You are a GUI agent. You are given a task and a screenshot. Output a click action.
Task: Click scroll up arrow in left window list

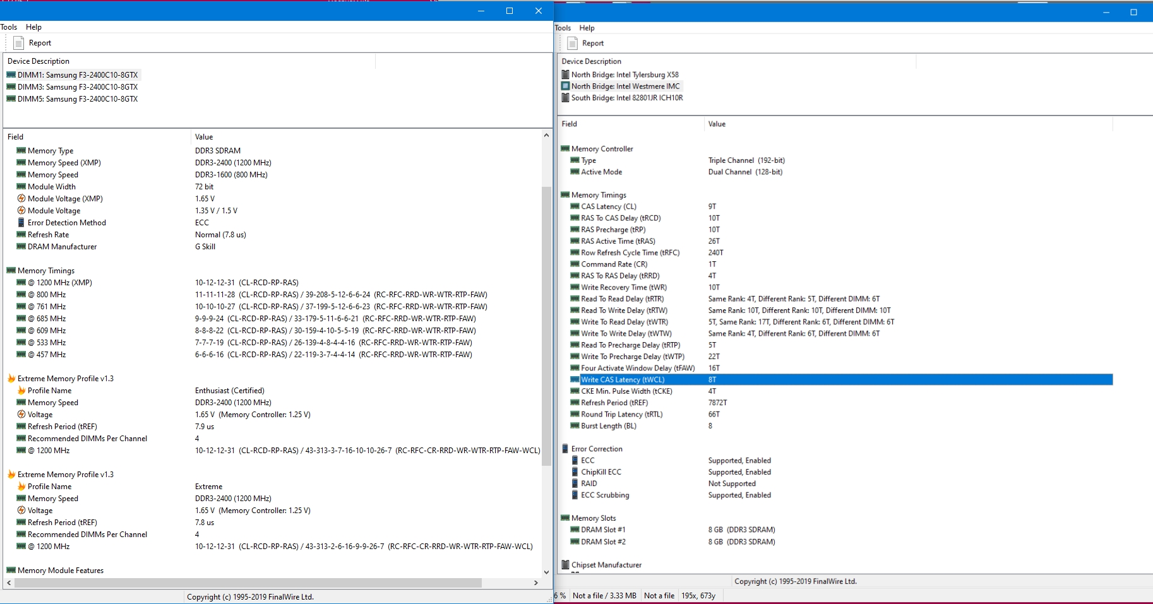(x=546, y=135)
